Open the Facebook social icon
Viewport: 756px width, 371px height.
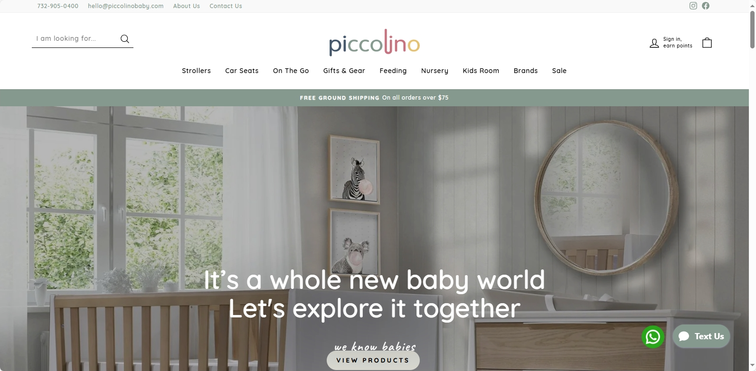coord(706,6)
